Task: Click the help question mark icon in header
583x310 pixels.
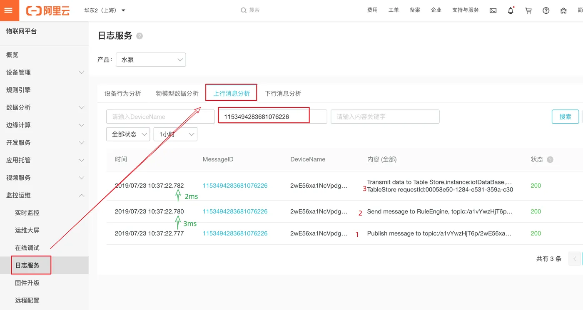Action: click(546, 11)
